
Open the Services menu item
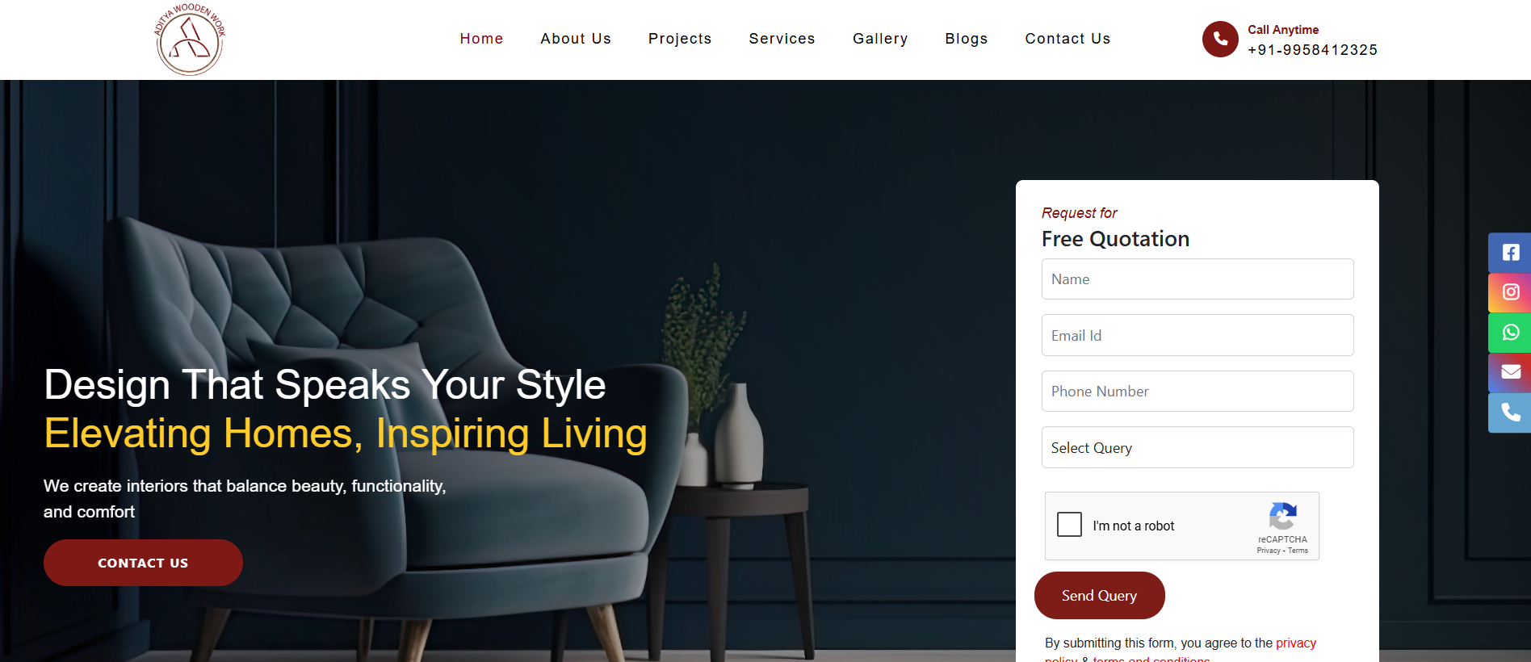tap(782, 39)
